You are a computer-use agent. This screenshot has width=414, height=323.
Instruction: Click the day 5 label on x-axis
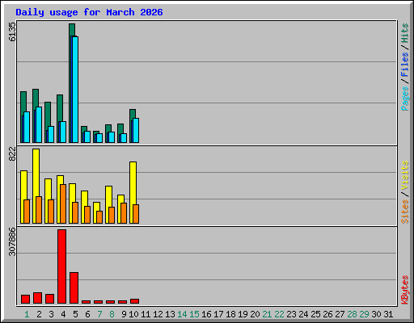(75, 314)
